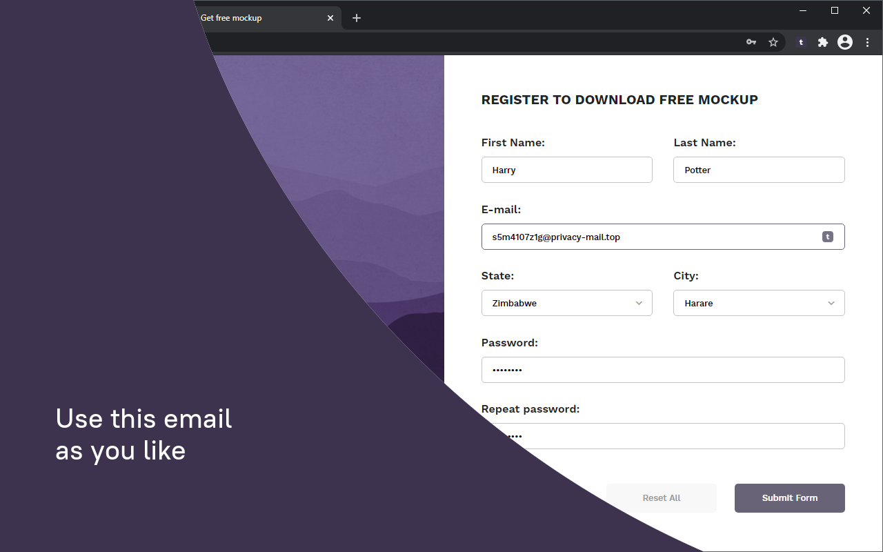Click the First Name field containing Harry
Image resolution: width=883 pixels, height=552 pixels.
pyautogui.click(x=566, y=170)
